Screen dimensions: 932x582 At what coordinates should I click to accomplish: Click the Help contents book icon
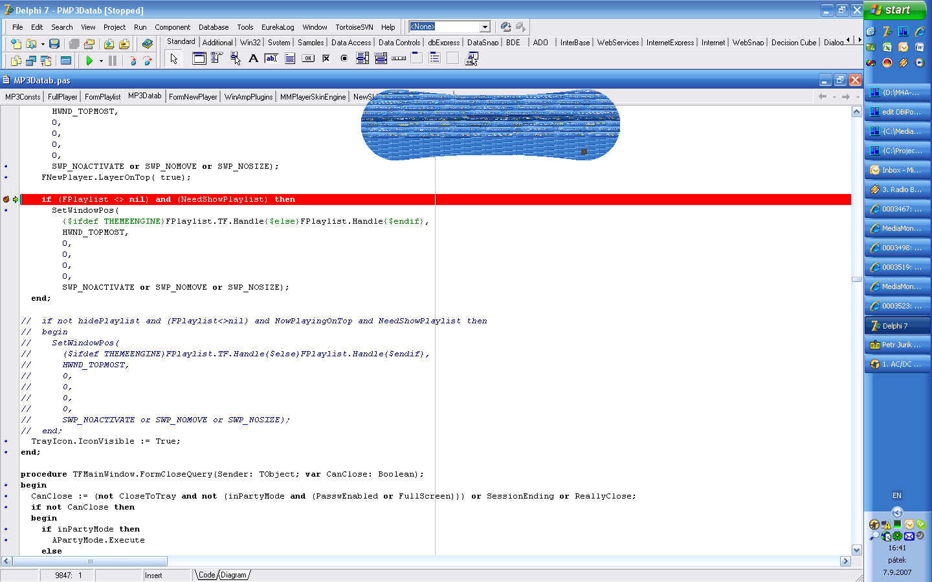[x=148, y=44]
